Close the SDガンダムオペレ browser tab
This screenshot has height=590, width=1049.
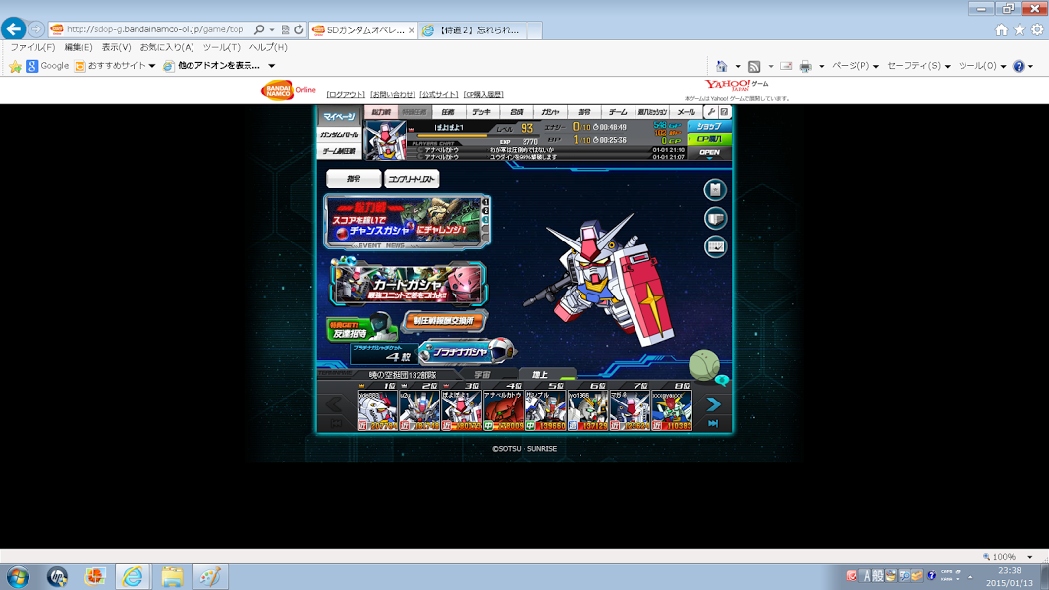click(411, 30)
